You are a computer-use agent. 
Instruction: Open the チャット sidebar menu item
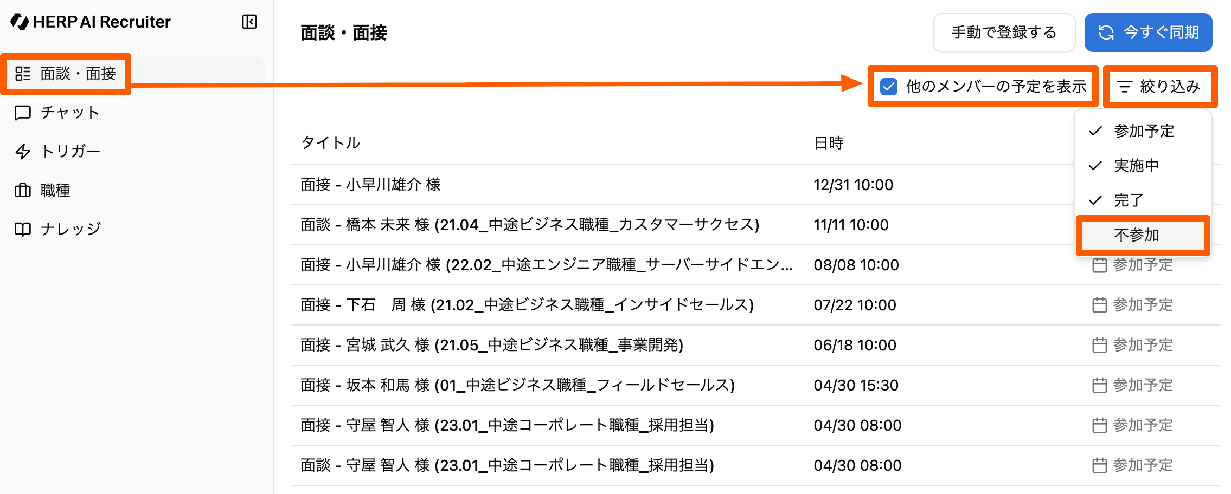70,113
